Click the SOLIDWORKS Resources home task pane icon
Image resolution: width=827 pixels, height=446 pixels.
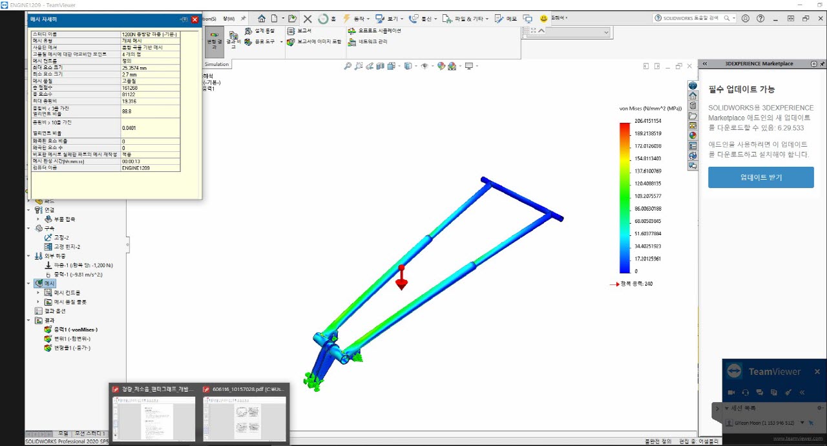click(x=693, y=96)
